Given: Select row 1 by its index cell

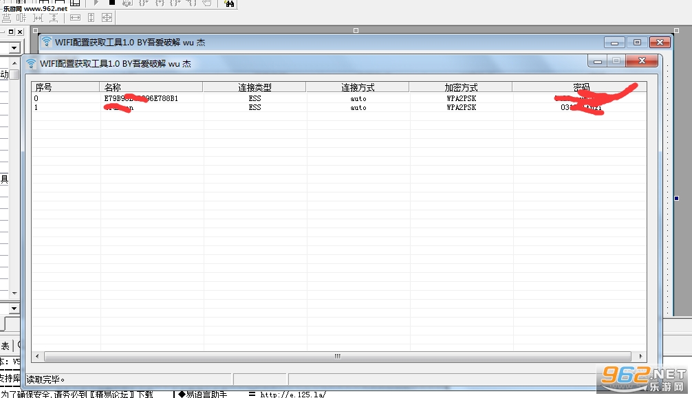Looking at the screenshot, I should (x=36, y=107).
